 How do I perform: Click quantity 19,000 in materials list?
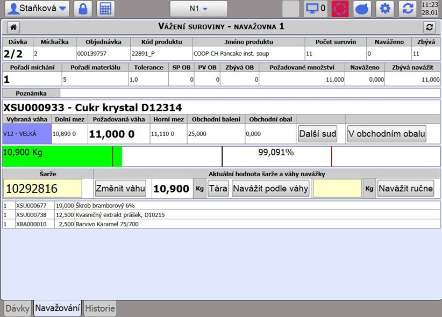coord(65,206)
